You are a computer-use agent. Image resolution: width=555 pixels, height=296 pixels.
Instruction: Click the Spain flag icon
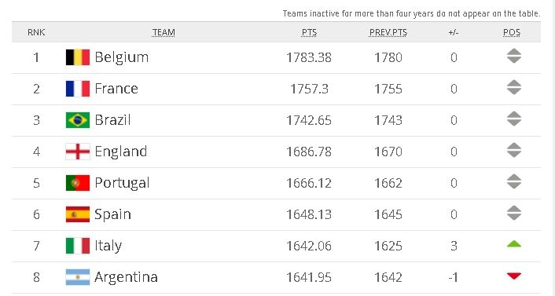point(78,214)
